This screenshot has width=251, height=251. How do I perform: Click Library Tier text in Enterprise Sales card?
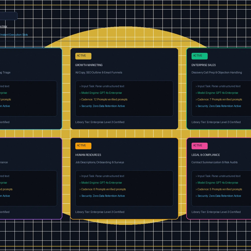(x=216, y=122)
